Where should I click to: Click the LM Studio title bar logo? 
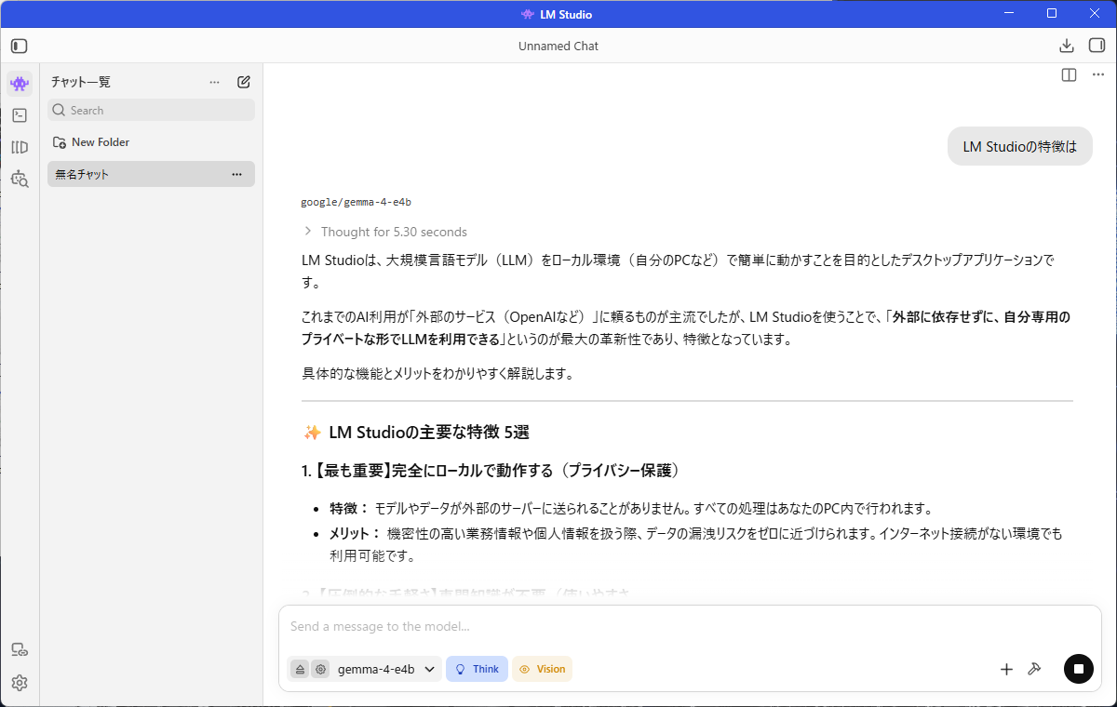pos(528,14)
